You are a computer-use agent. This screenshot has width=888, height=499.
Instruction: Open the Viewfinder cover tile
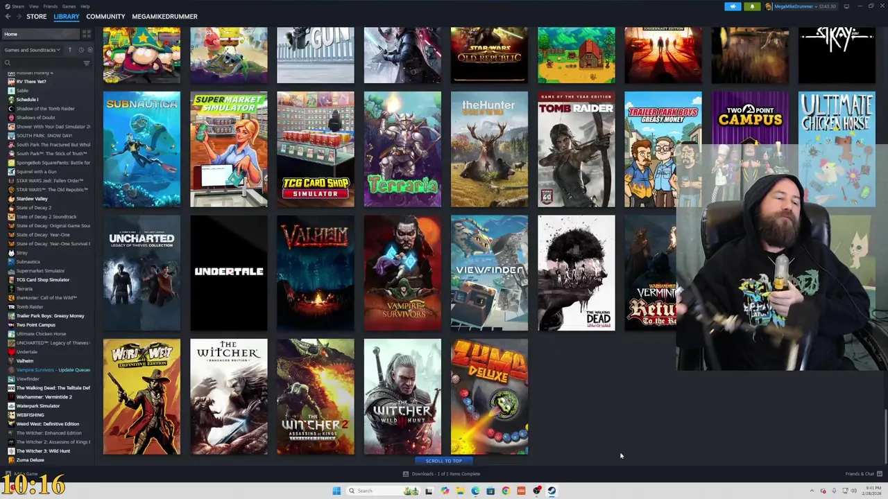point(489,273)
